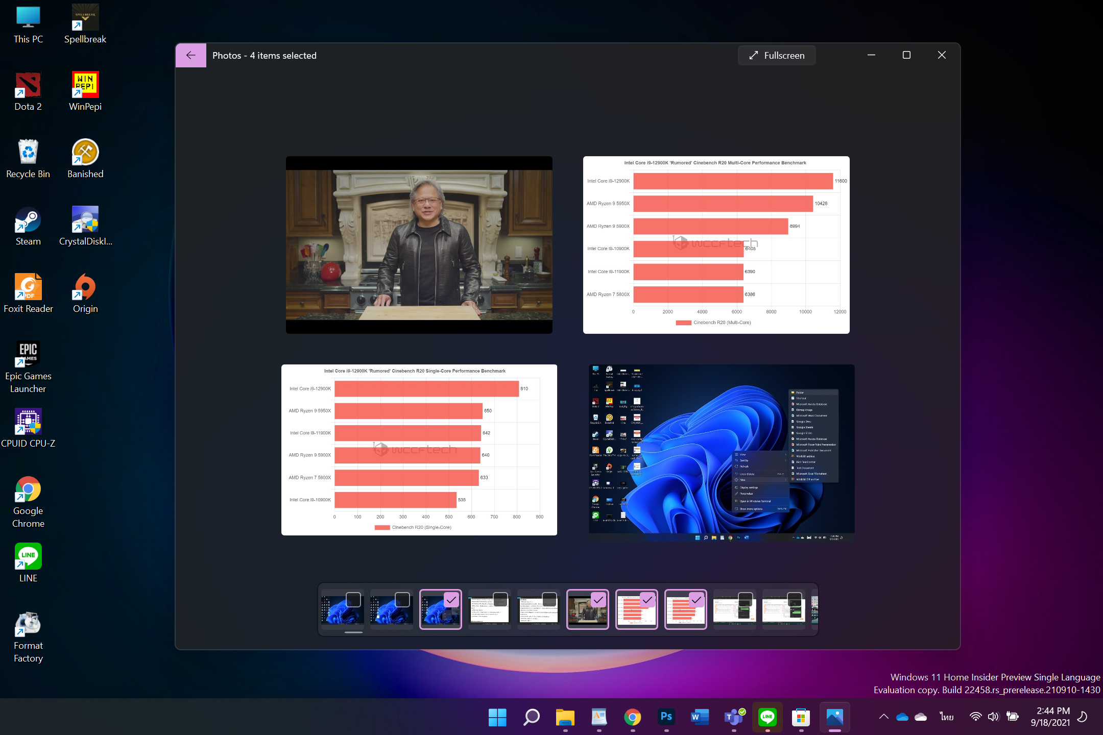This screenshot has height=735, width=1103.
Task: Uncheck the single-core chart thumbnail checkbox in filmstrip
Action: [x=696, y=599]
